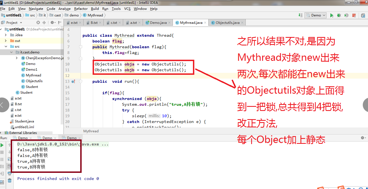Toggle soft-wrap in Run console
This screenshot has width=368, height=189.
[10, 159]
